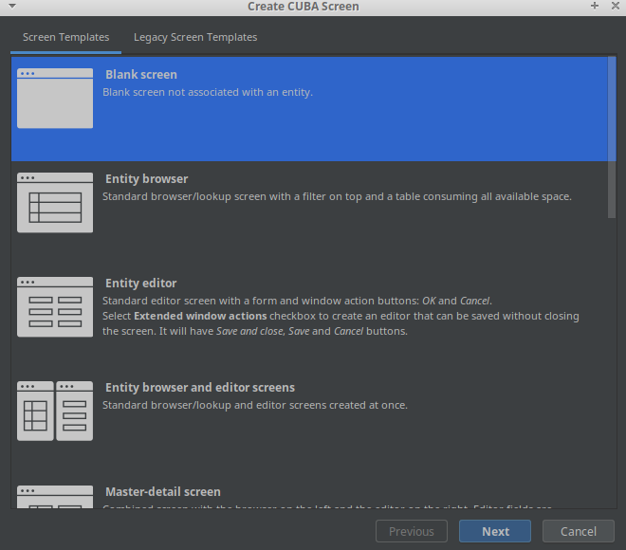Click 'Blank screen not associated with an entity' description
This screenshot has height=550, width=626.
(x=208, y=92)
